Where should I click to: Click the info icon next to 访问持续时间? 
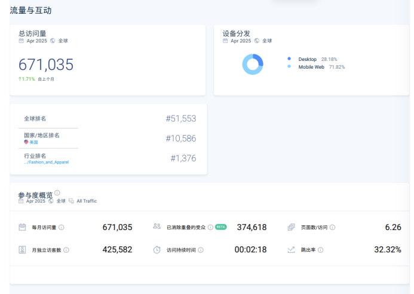click(201, 250)
